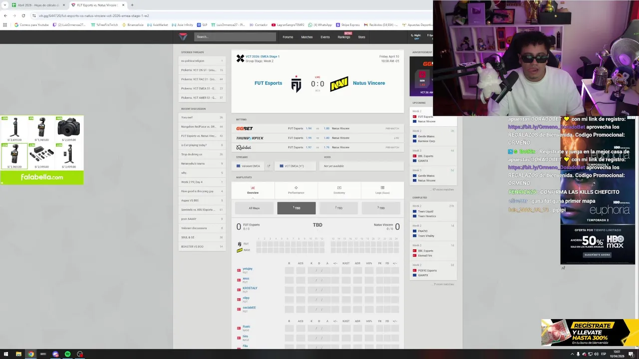639x359 pixels.
Task: Select the map 2 TBD button
Action: click(338, 208)
